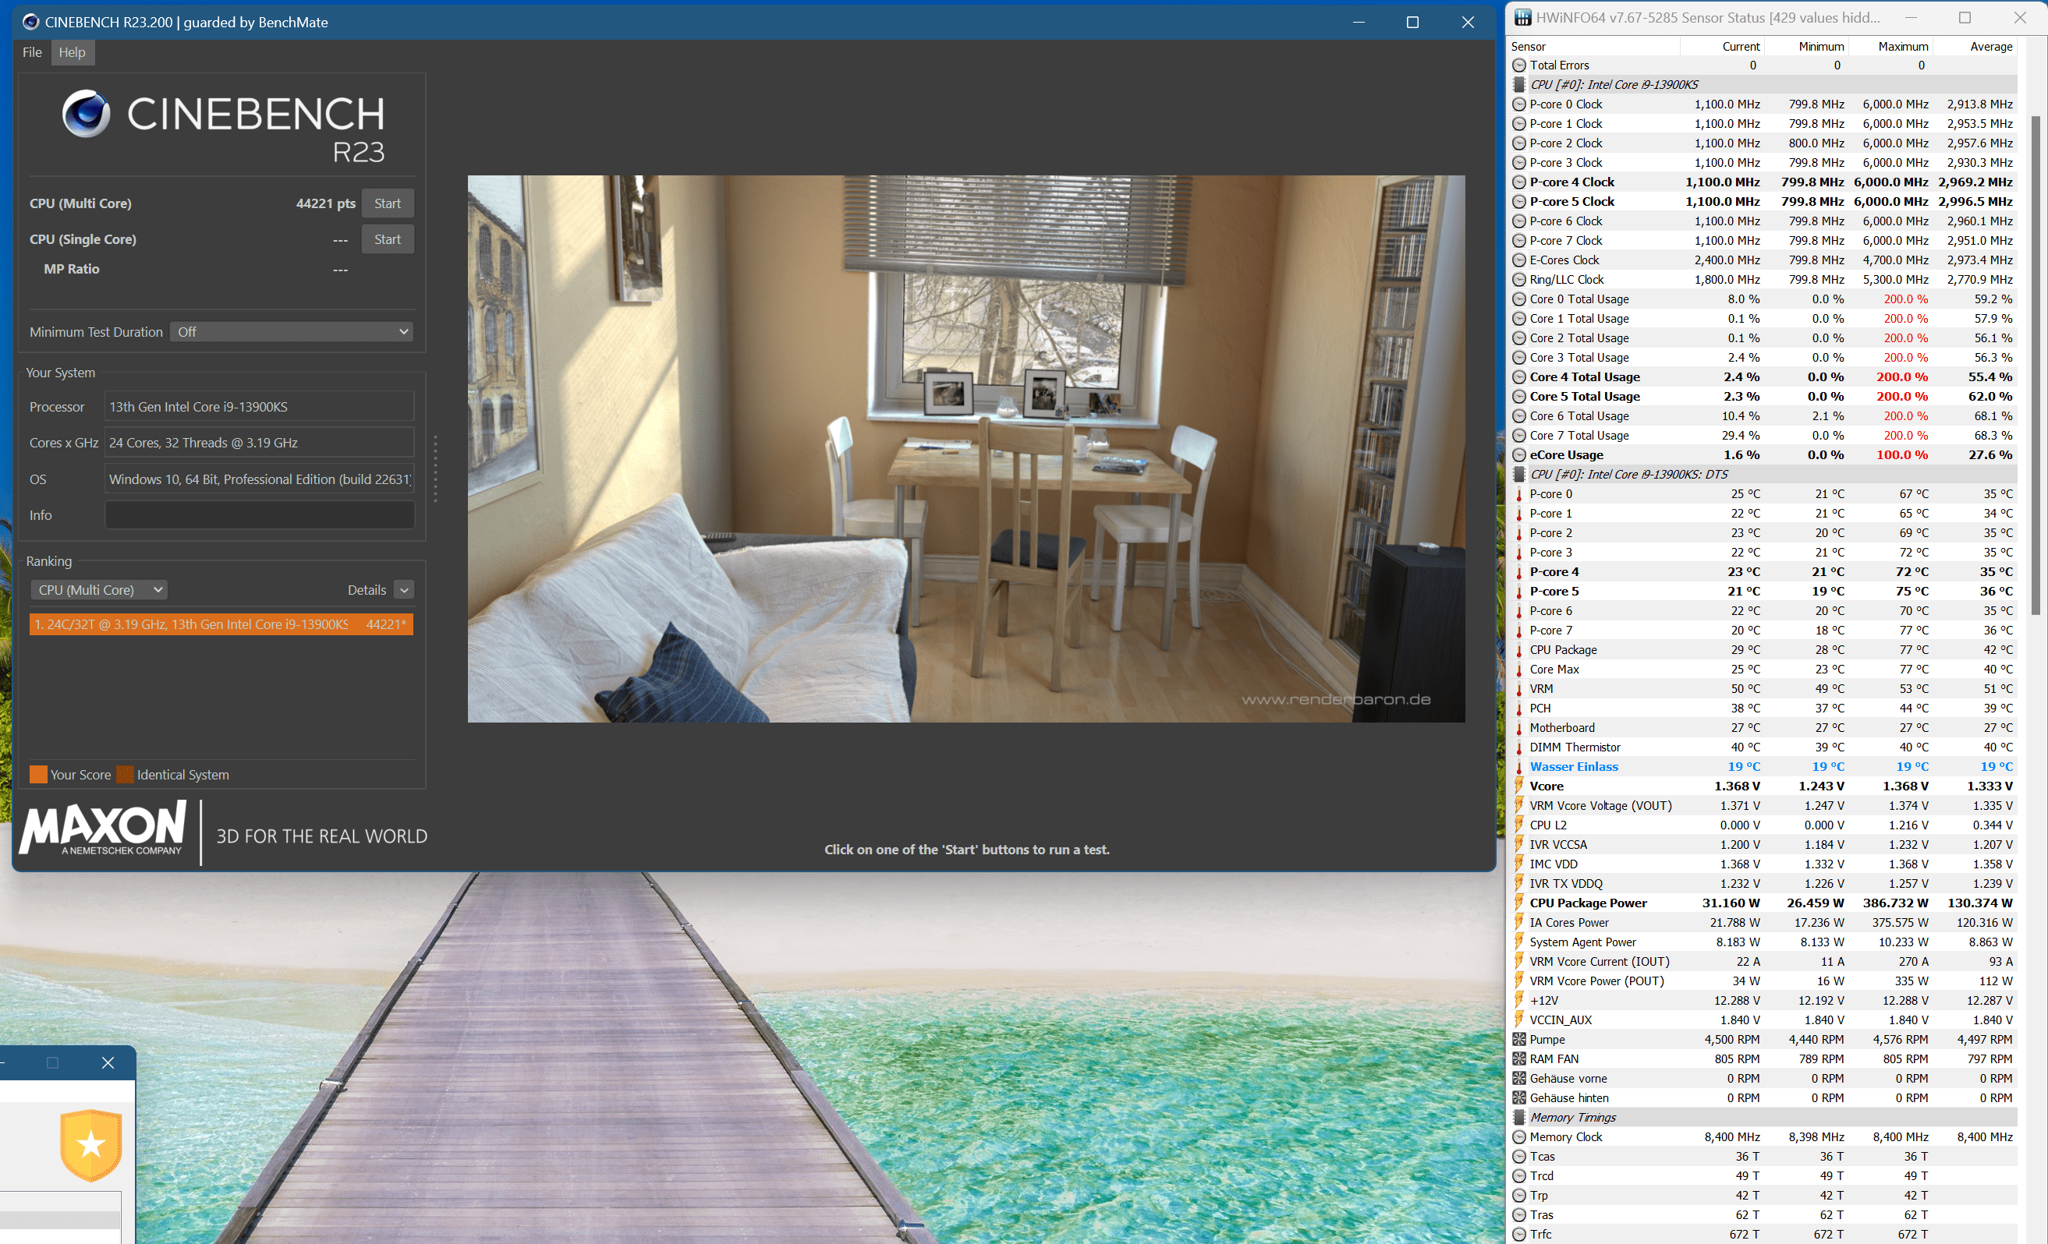Screen dimensions: 2048x1244
Task: Click the 44221 pts multi core score
Action: pyautogui.click(x=326, y=203)
